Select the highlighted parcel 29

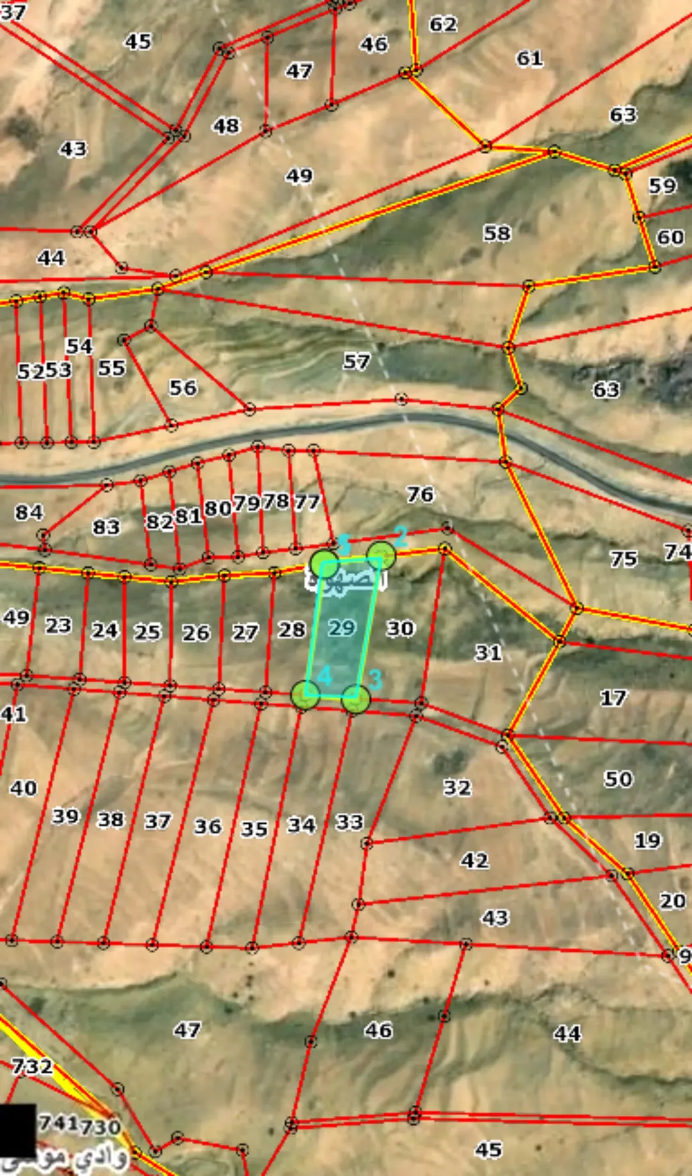pos(342,627)
